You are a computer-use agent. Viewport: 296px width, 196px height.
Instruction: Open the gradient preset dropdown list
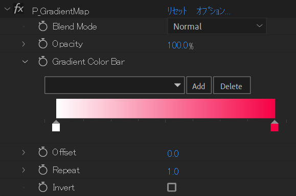pyautogui.click(x=115, y=85)
